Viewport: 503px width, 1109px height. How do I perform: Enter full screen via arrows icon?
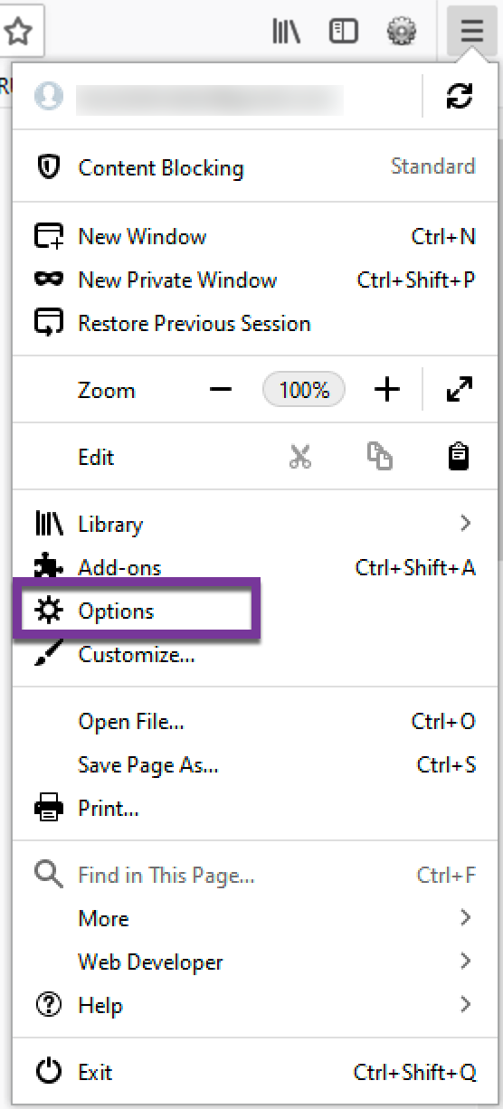pos(460,390)
